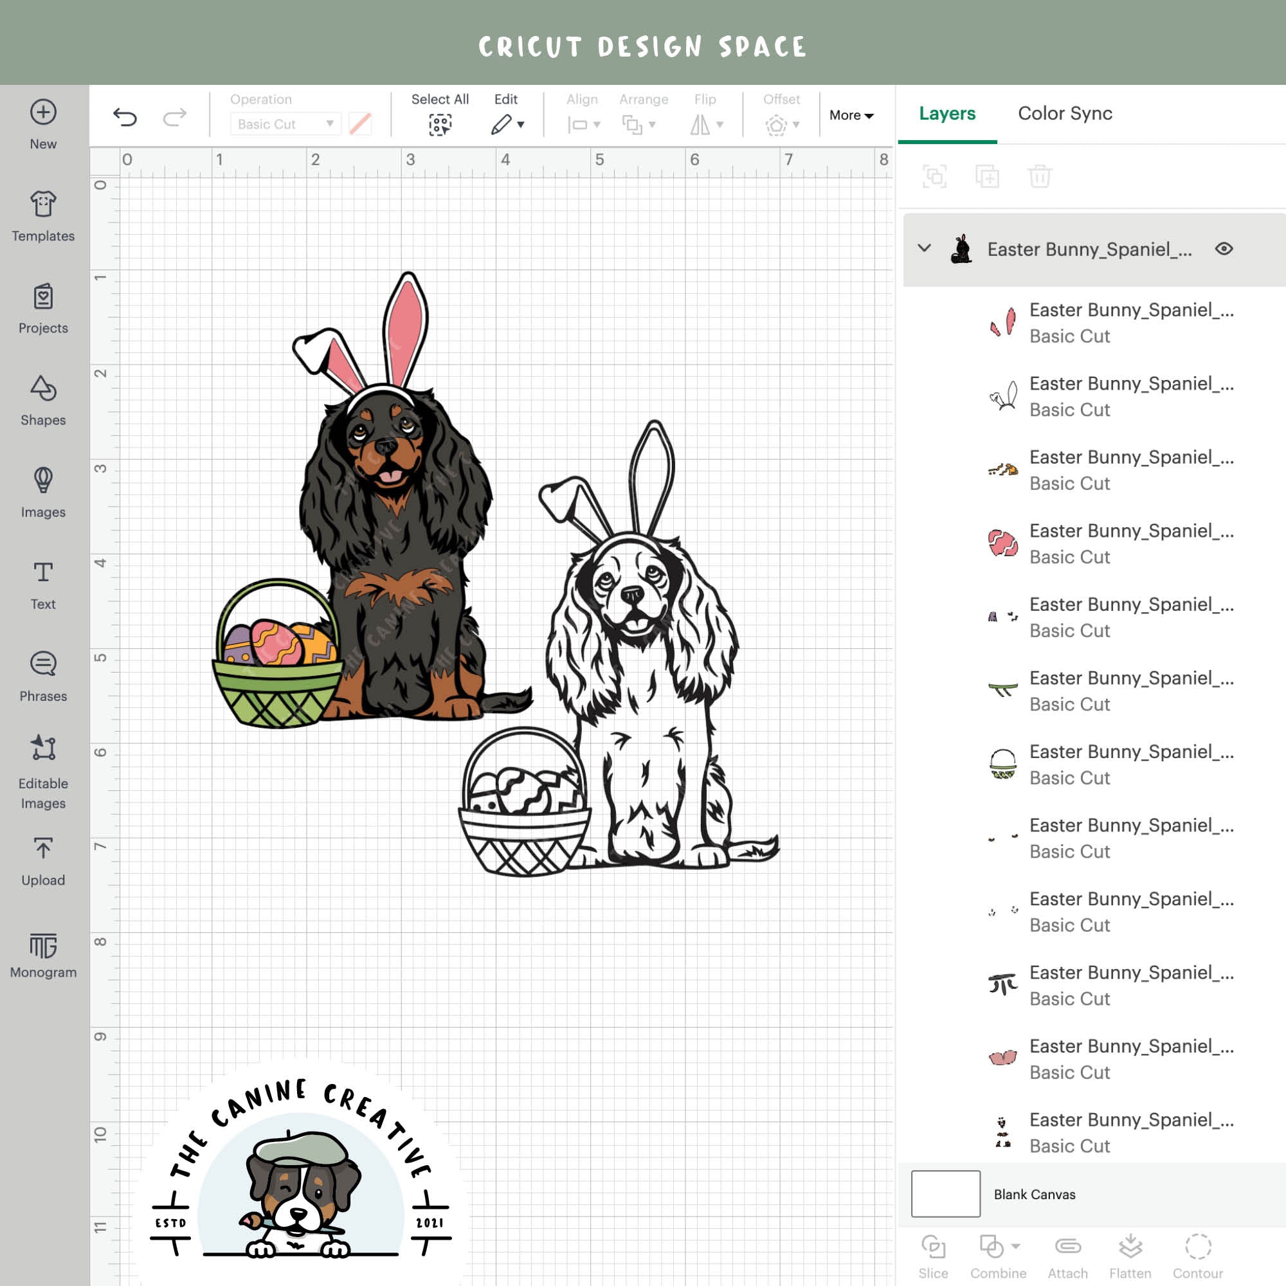Open the Basic Cut operation dropdown
The height and width of the screenshot is (1286, 1286).
coord(284,124)
